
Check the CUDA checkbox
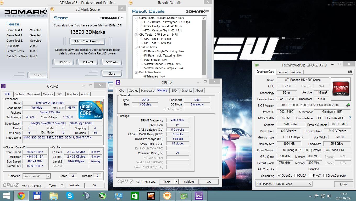[x=296, y=176]
